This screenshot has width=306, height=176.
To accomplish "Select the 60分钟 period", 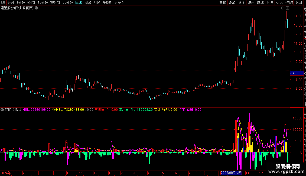I will 68,2.
